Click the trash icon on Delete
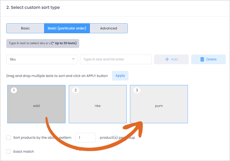This screenshot has width=230, height=161. pyautogui.click(x=202, y=59)
